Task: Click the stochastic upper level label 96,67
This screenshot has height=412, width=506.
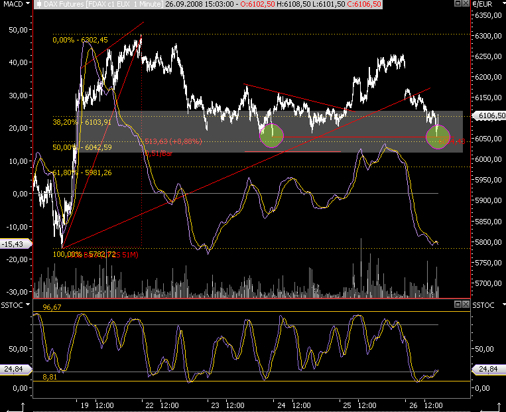Action: pyautogui.click(x=52, y=307)
